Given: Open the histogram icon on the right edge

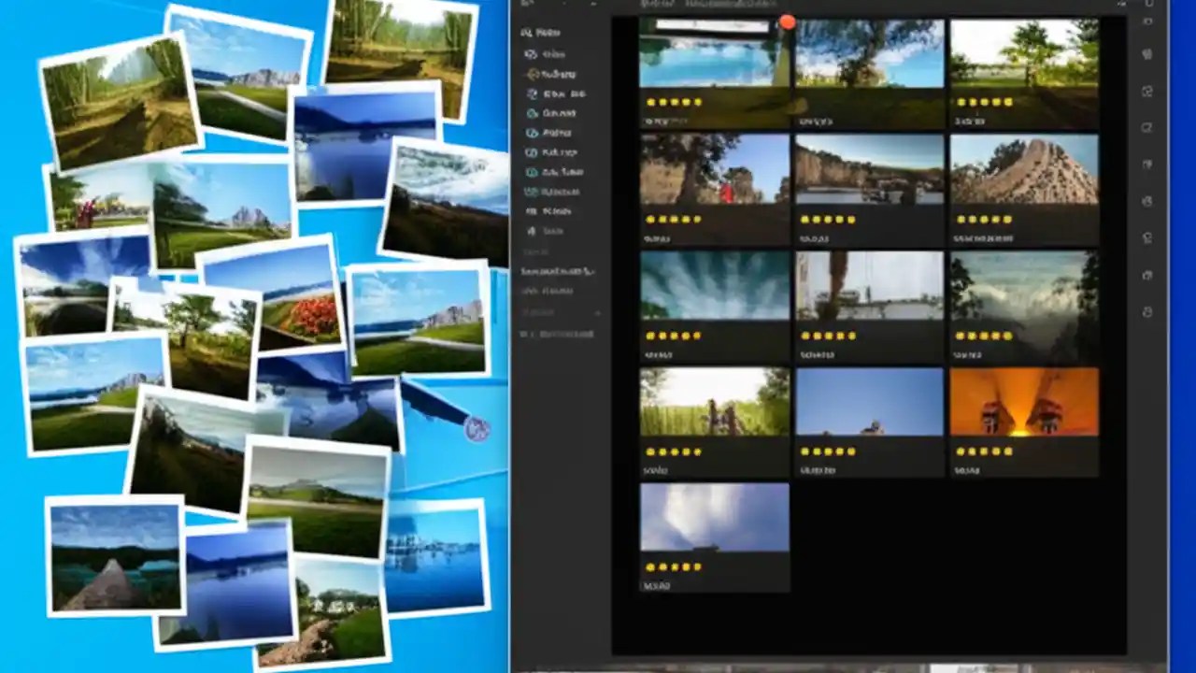Looking at the screenshot, I should click(1149, 53).
